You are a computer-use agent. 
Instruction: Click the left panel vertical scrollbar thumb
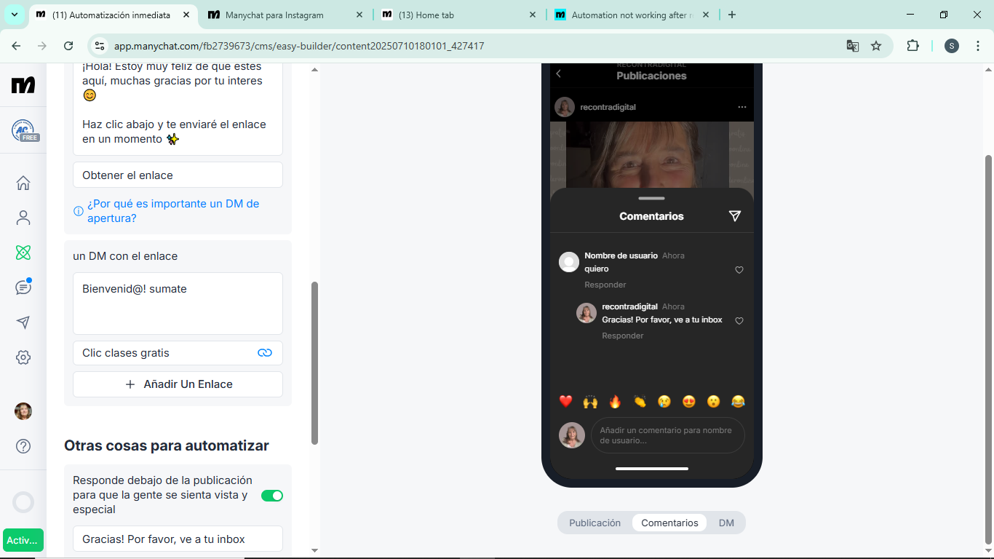tap(314, 363)
